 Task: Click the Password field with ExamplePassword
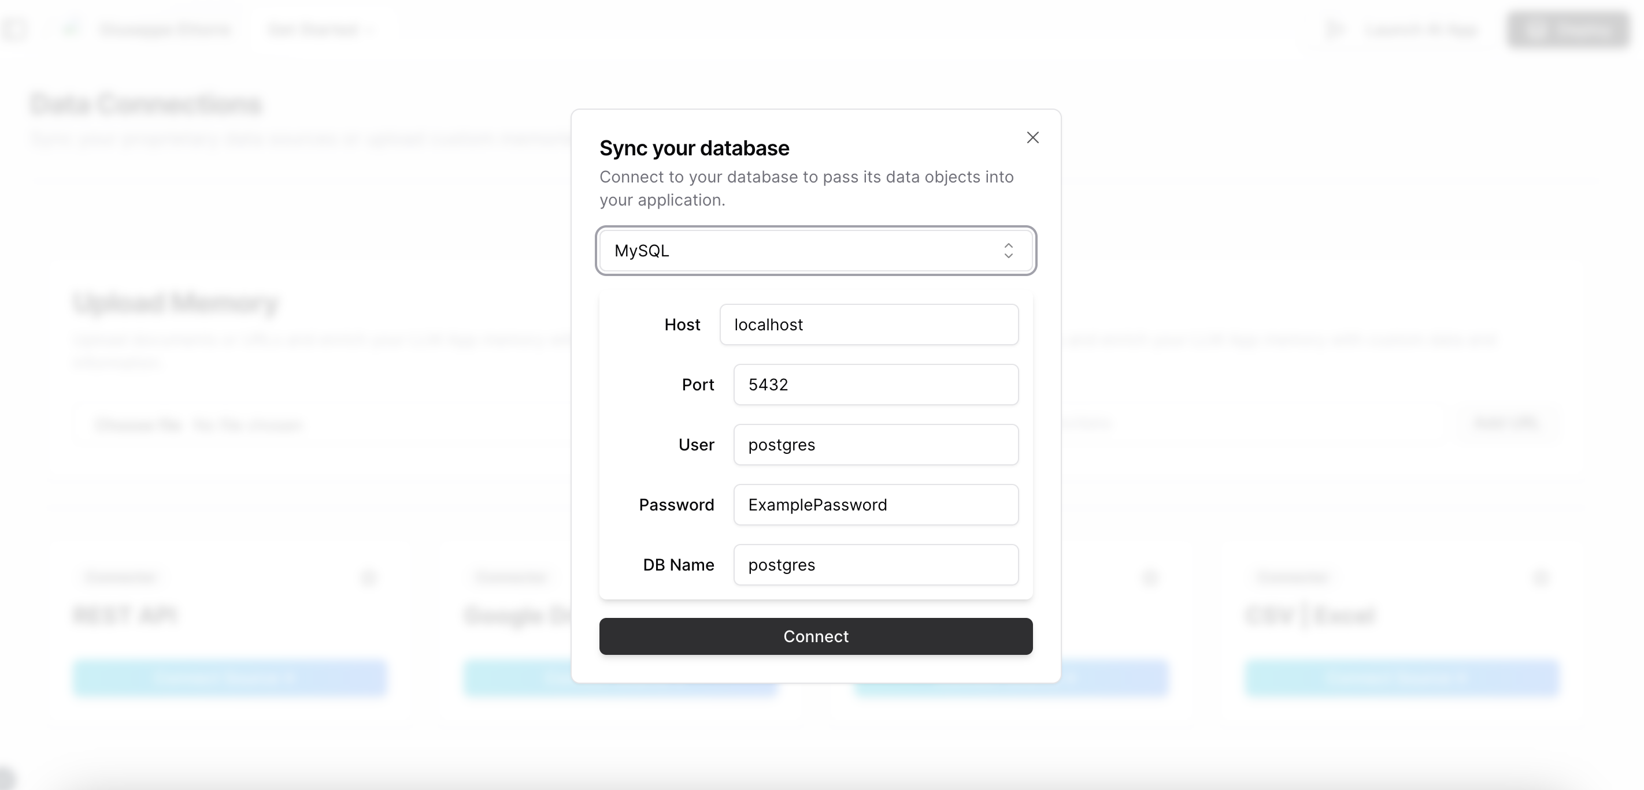point(876,504)
